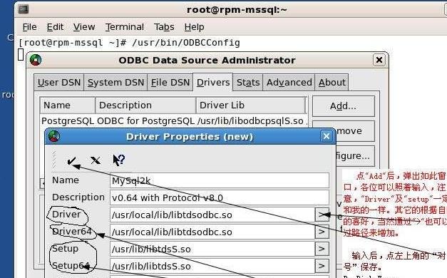Browse for the Driver64 library file
Viewport: 447px width, 278px height.
322,232
